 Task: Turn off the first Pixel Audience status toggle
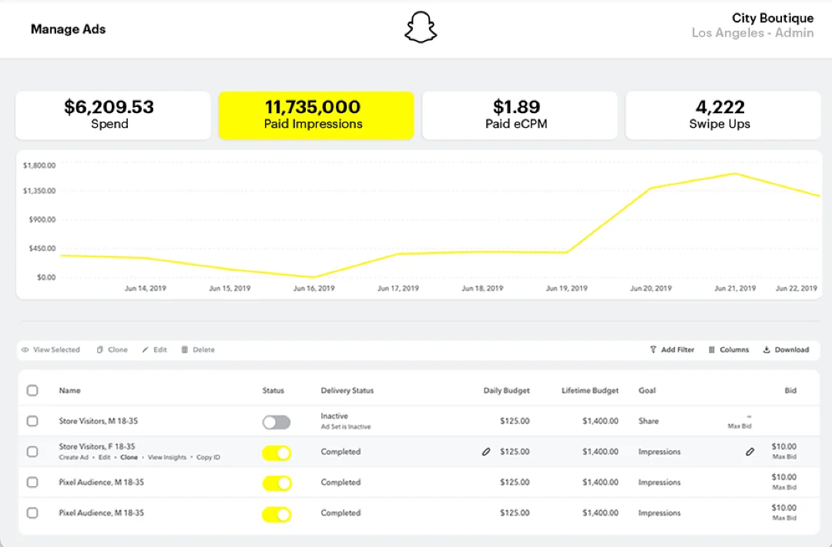(x=277, y=483)
